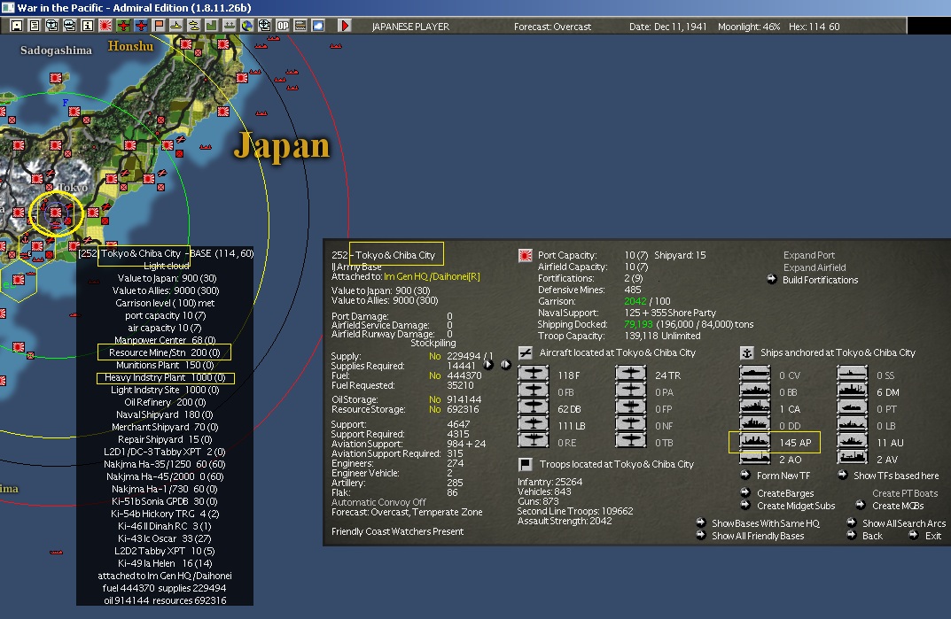This screenshot has height=619, width=951.
Task: Toggle Fuel stockpiling No setting
Action: coord(434,375)
